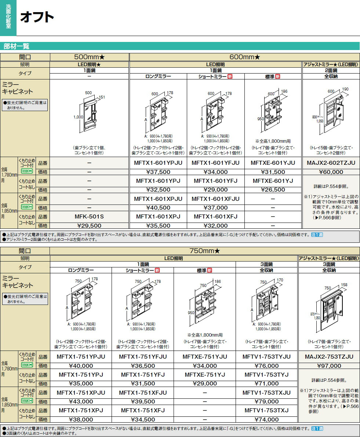360x437 pixels.
Task: Click the ¥60,000 price cell
Action: 331,172
